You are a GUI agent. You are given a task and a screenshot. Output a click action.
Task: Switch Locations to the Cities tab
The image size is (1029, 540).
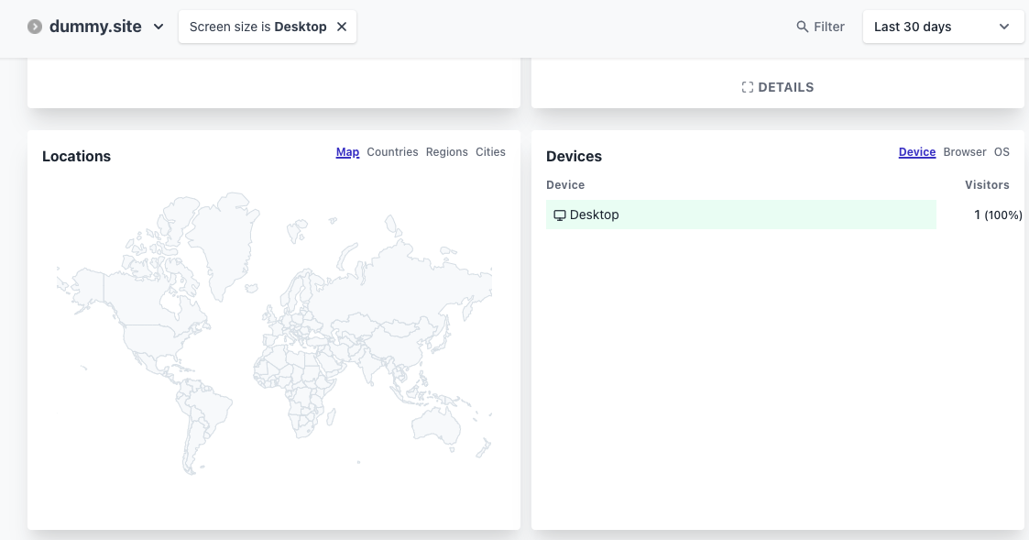click(490, 152)
